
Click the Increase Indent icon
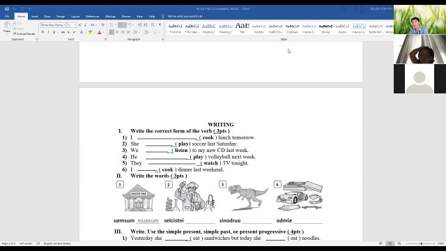coord(146,25)
